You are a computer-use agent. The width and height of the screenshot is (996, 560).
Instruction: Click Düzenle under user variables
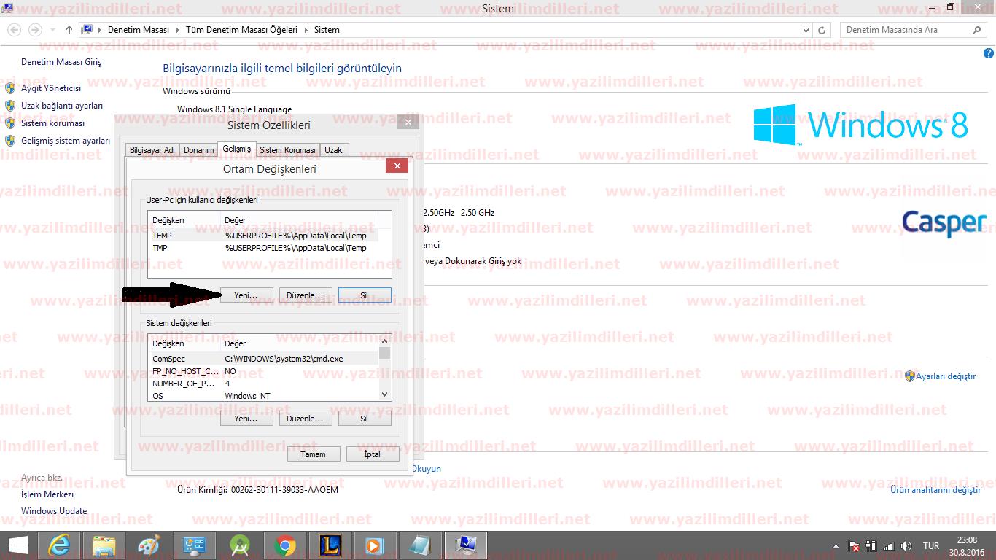tap(305, 295)
